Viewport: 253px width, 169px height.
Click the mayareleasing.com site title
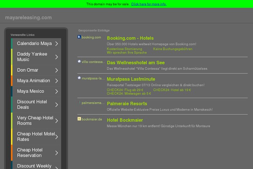[28, 17]
